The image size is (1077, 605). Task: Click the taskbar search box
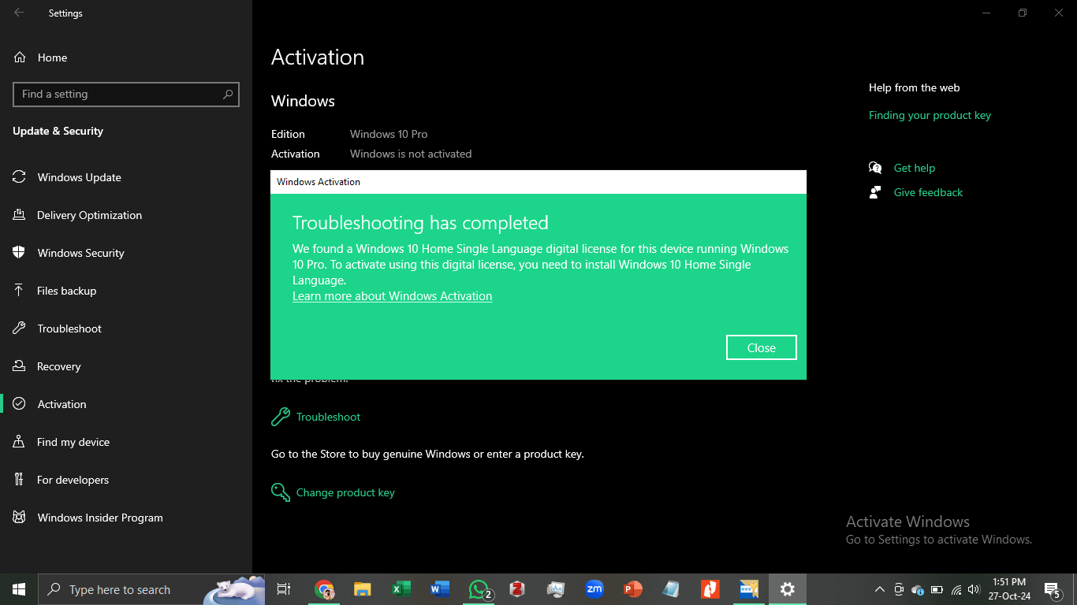pos(151,589)
